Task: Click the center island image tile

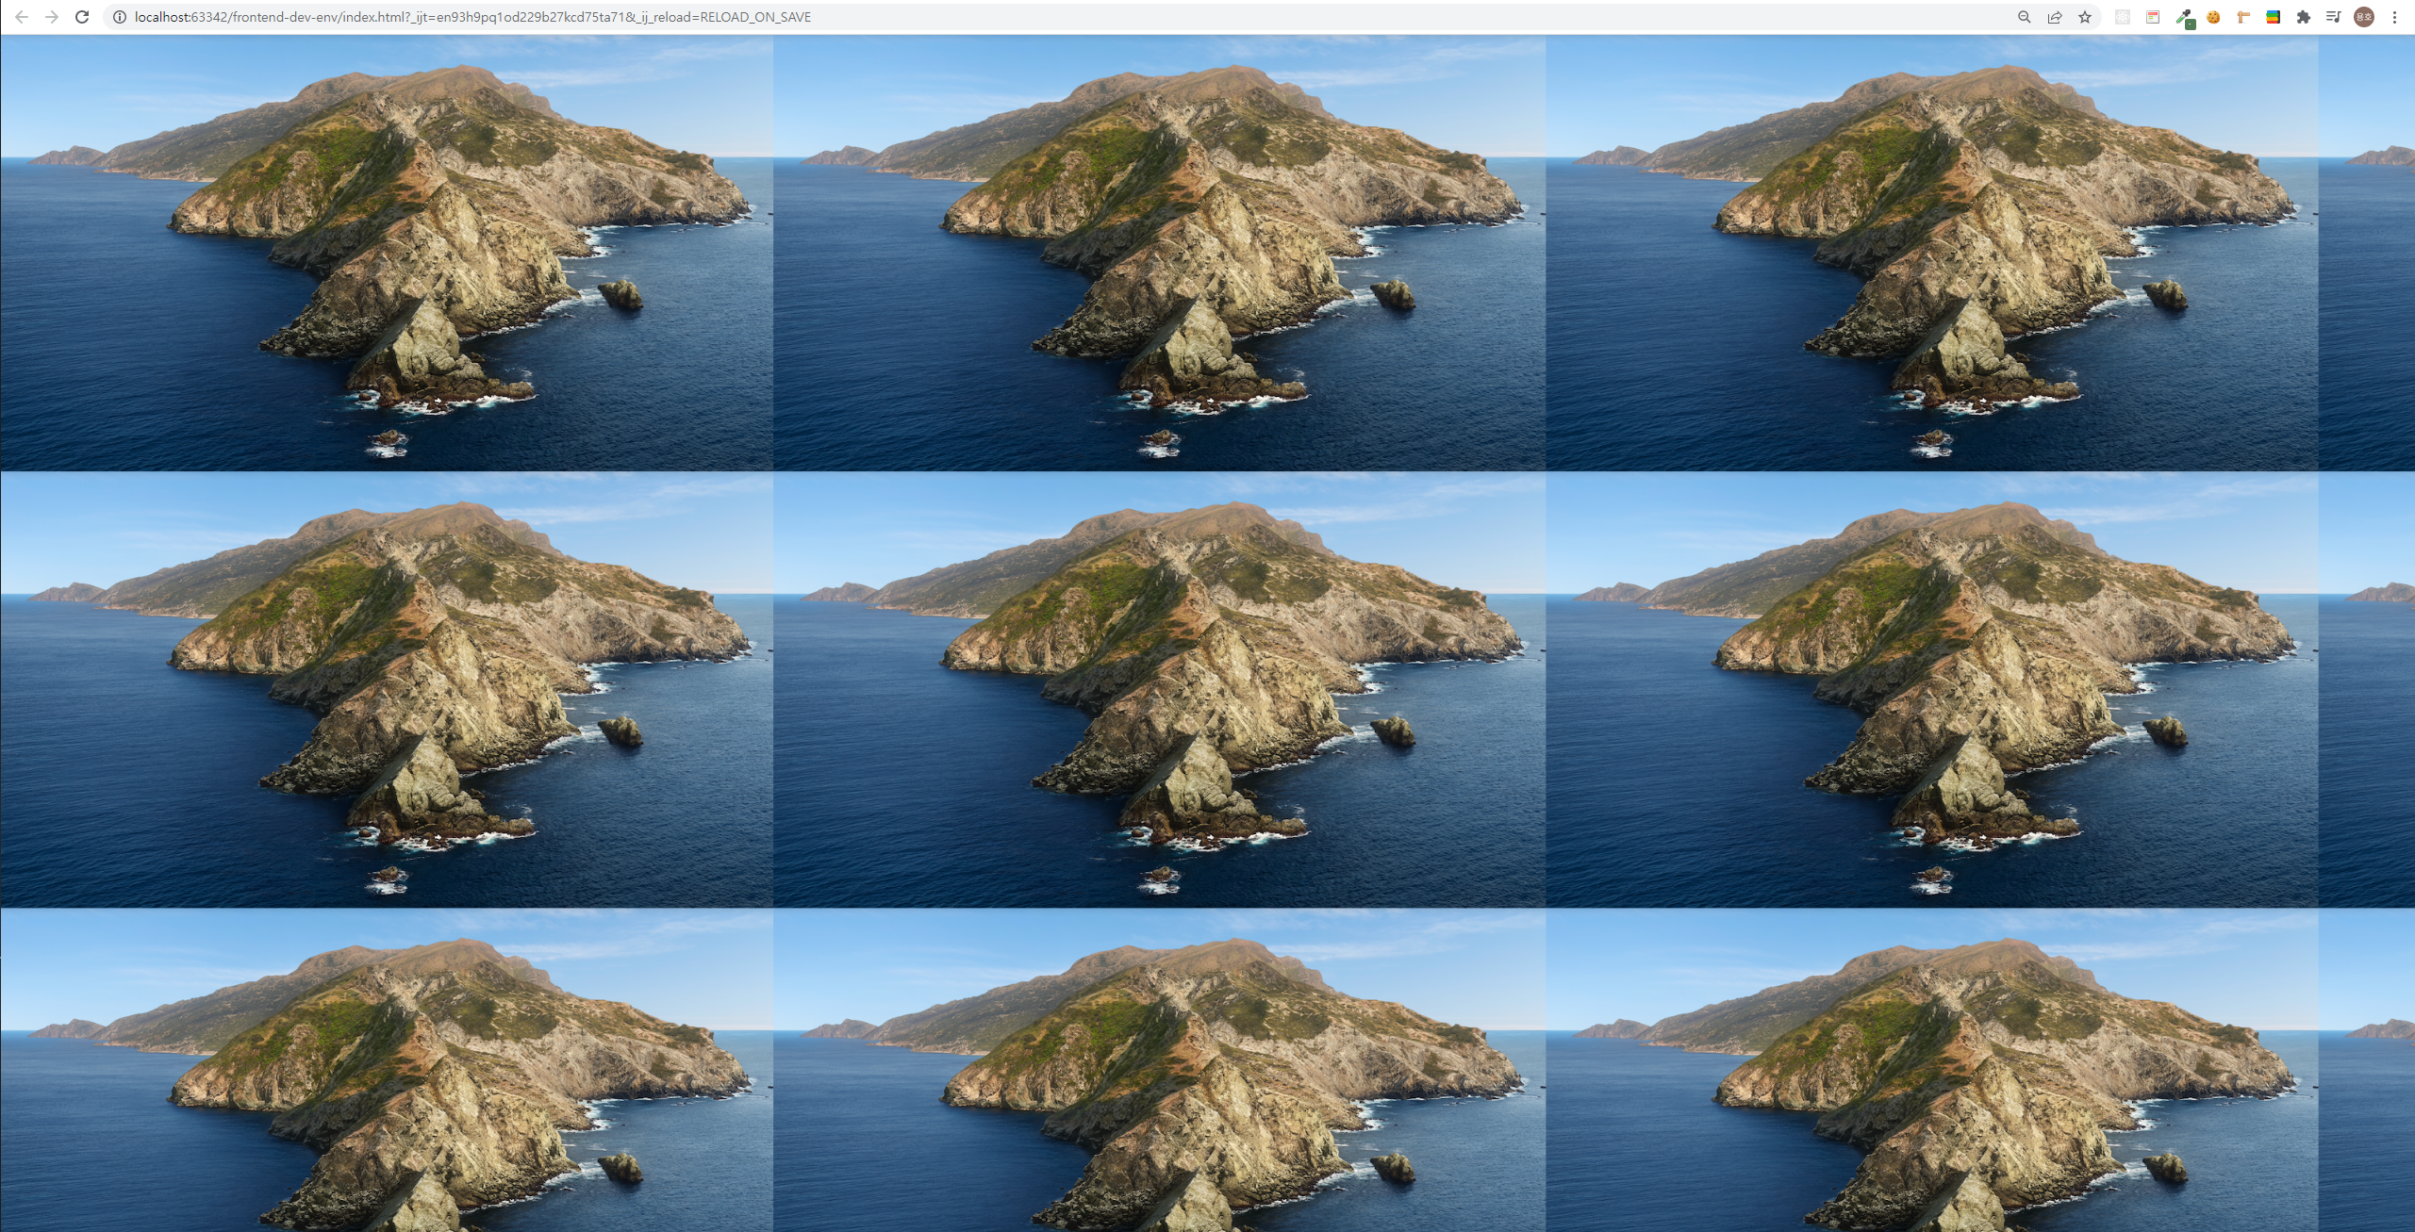Action: [x=1159, y=689]
